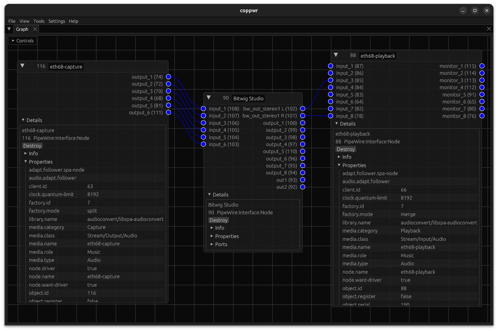Click the Bitwig Studio node title label

248,99
